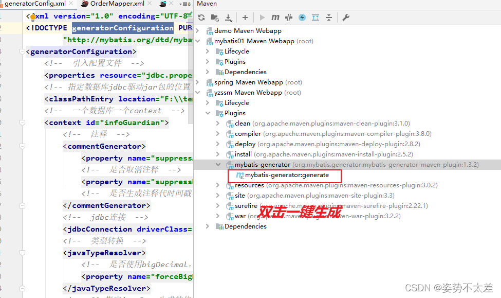Expand the deploy plugin node
The height and width of the screenshot is (298, 501).
tap(218, 144)
